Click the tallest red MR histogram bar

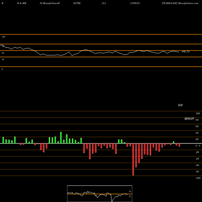coord(133,159)
